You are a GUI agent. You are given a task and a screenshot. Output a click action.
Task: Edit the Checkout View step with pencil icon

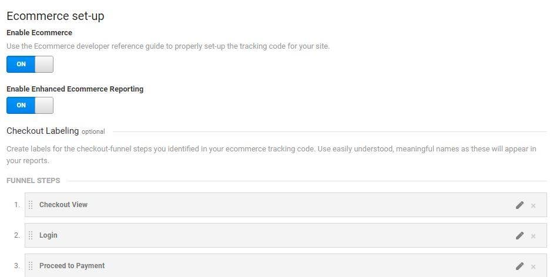(520, 205)
